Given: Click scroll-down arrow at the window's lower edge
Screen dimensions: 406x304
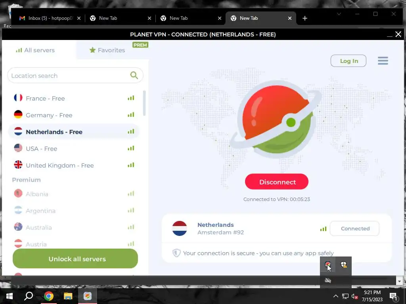Looking at the screenshot, I should (399, 281).
